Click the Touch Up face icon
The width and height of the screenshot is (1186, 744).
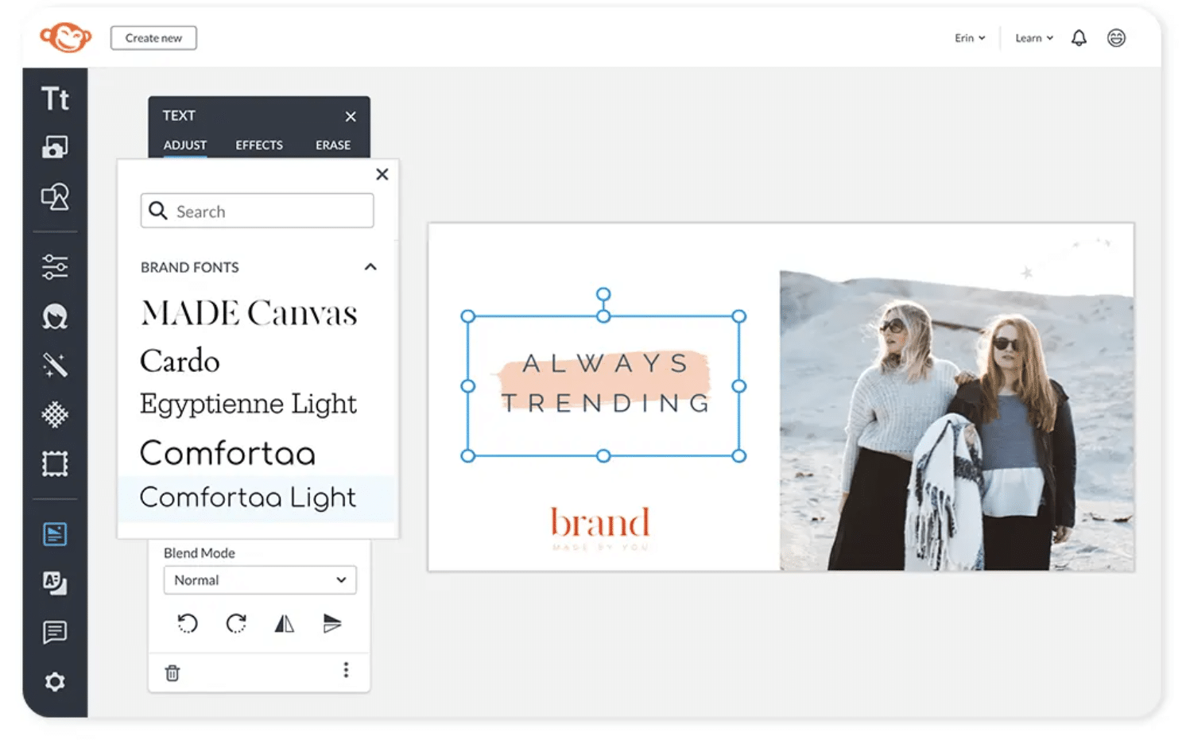point(55,316)
